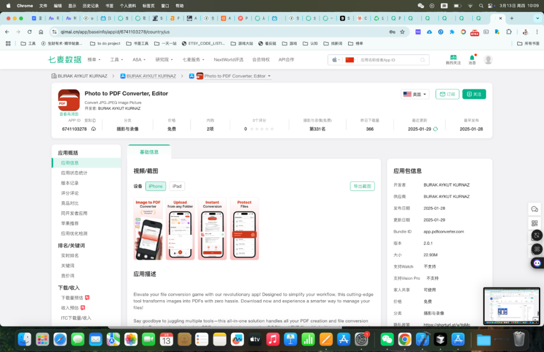Select 竞品对比 in sidebar
Image resolution: width=544 pixels, height=352 pixels.
[x=70, y=203]
